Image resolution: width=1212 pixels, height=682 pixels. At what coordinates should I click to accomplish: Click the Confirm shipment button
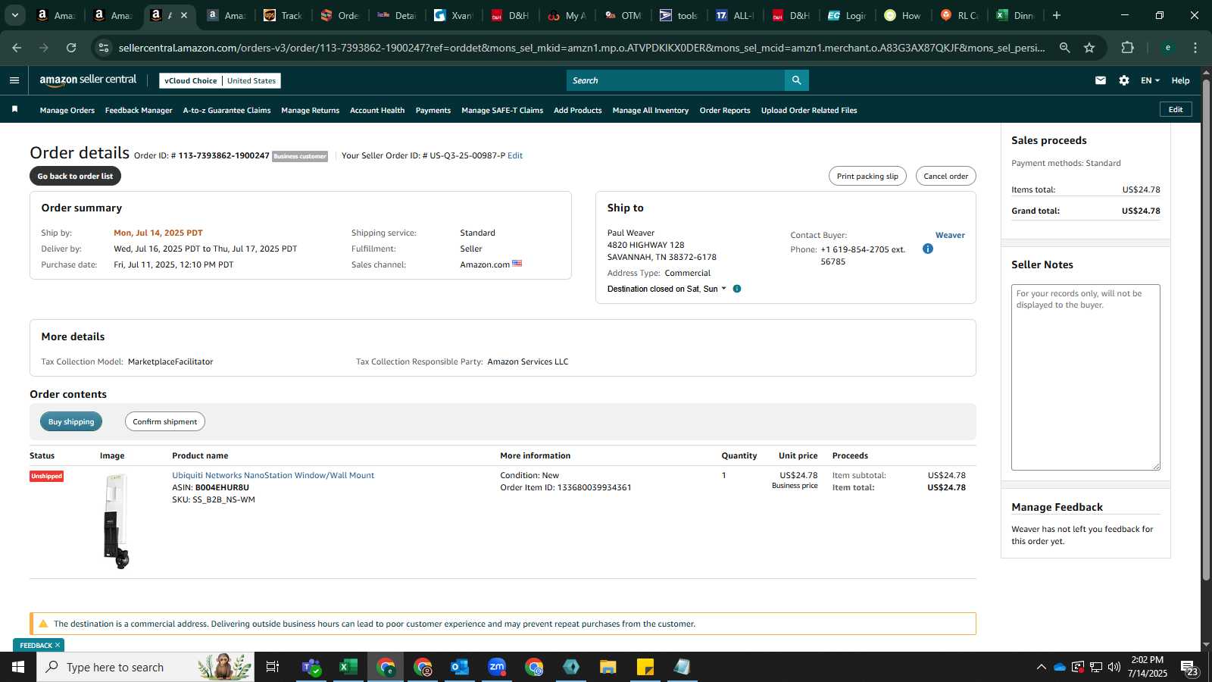coord(164,421)
